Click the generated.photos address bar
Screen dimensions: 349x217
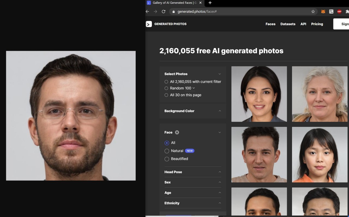[243, 11]
